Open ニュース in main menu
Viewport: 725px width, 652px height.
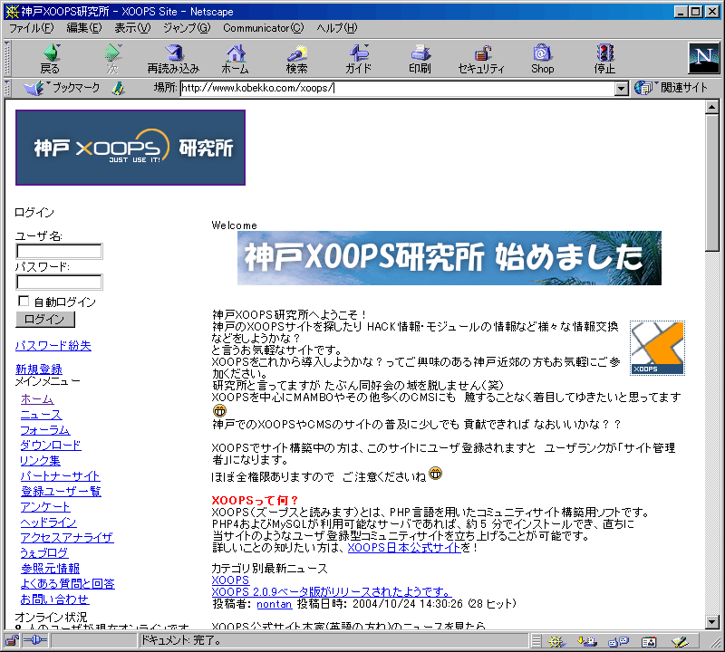(41, 415)
